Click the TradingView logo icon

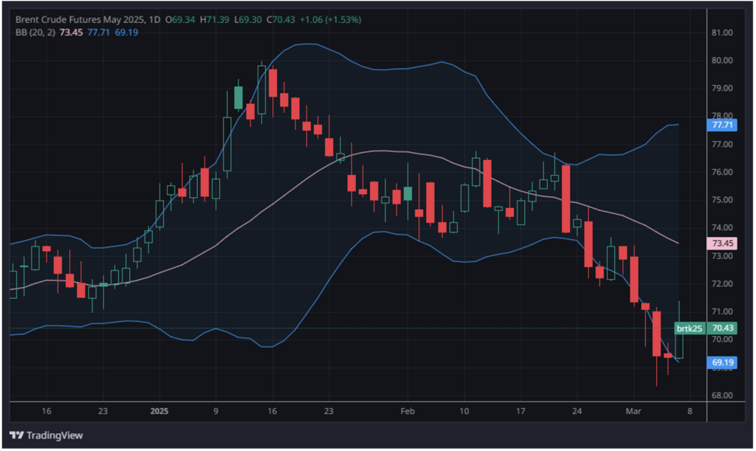coord(16,435)
